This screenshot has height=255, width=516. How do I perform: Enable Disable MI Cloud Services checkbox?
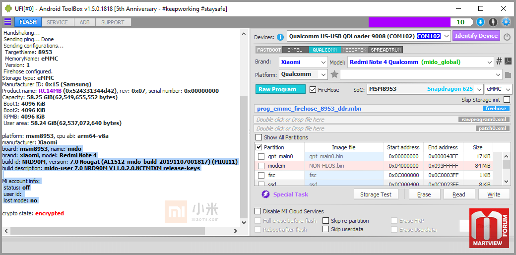pos(258,211)
